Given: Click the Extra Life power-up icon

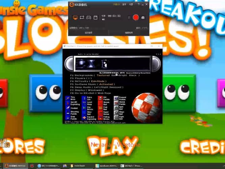Looking at the screenshot, I should point(84,98).
